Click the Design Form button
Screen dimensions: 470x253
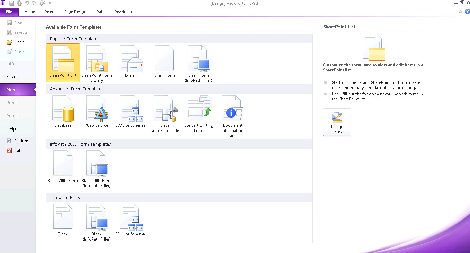pyautogui.click(x=337, y=122)
